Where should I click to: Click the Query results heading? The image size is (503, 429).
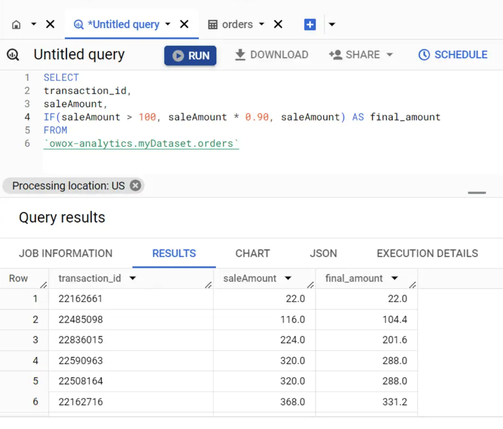point(62,217)
